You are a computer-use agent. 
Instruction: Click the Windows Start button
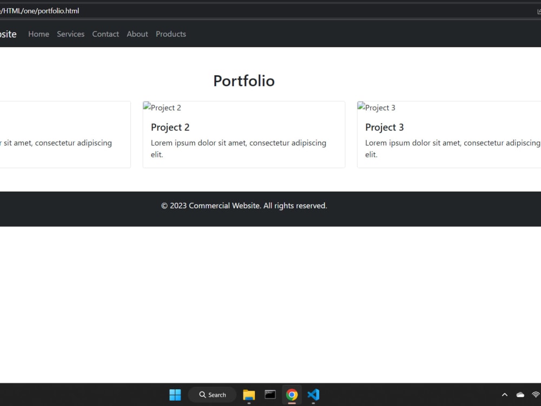point(175,395)
